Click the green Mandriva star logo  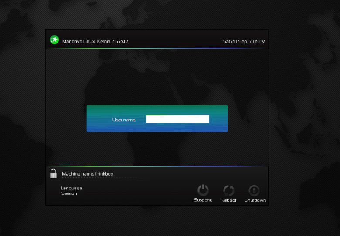[54, 40]
